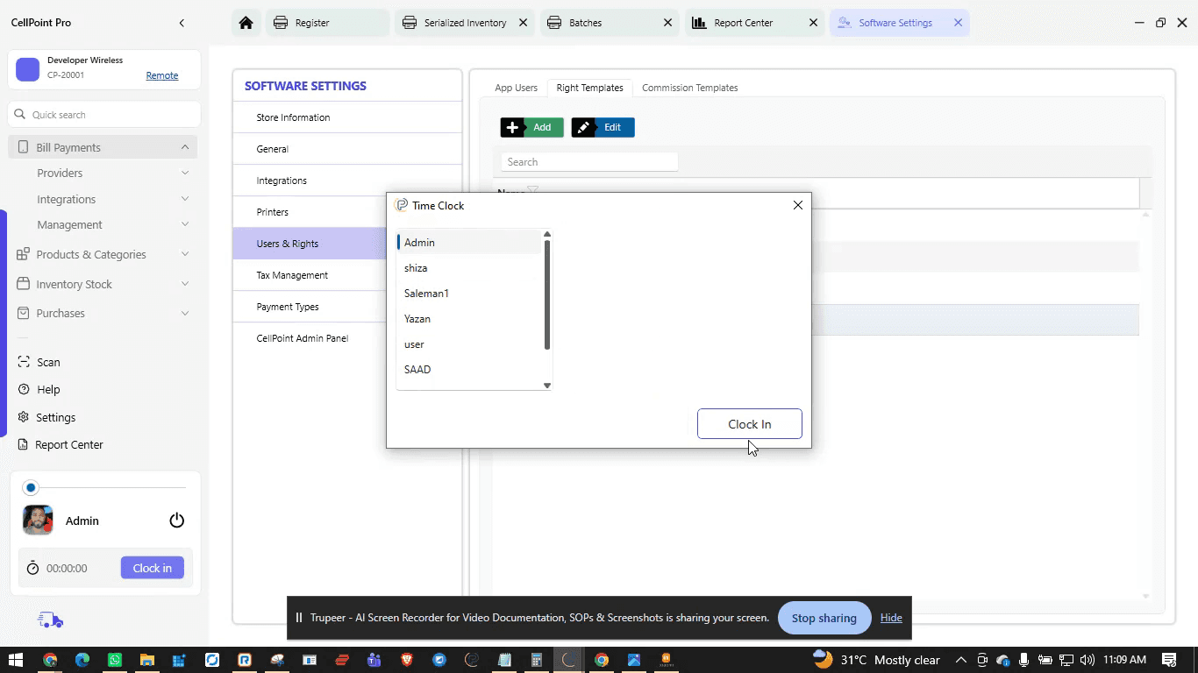Image resolution: width=1198 pixels, height=673 pixels.
Task: Close the Time Clock dialog
Action: (x=797, y=205)
